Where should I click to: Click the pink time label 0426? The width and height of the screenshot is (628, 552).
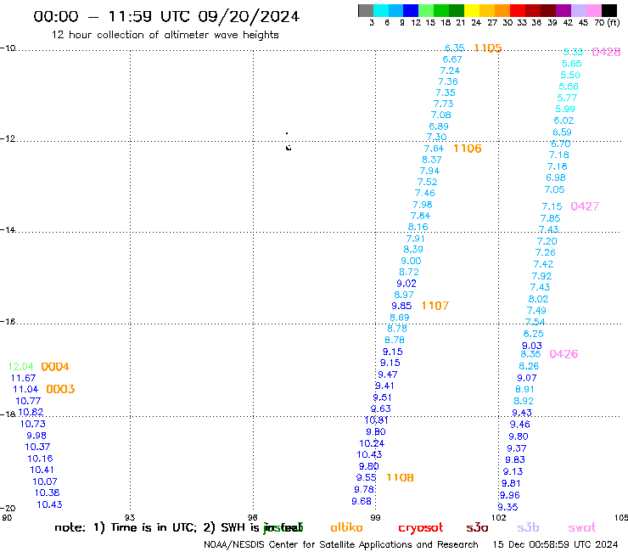tap(564, 354)
